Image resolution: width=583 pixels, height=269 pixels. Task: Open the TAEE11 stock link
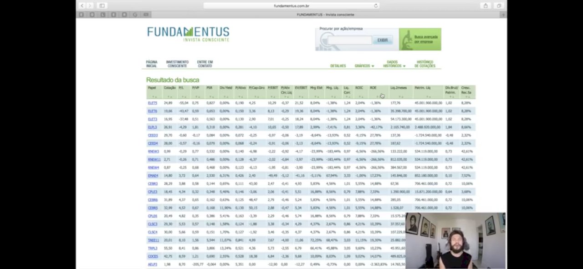click(x=153, y=240)
